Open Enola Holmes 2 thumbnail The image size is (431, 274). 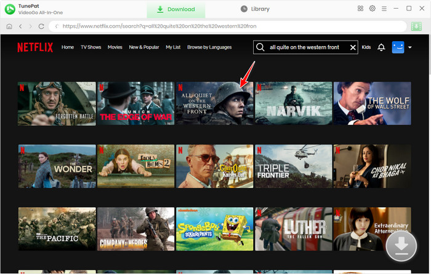point(136,166)
